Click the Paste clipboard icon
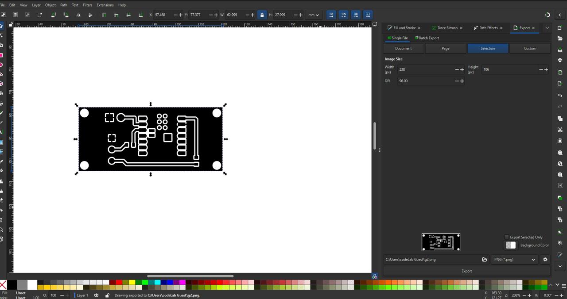567x299 pixels. pos(560,141)
